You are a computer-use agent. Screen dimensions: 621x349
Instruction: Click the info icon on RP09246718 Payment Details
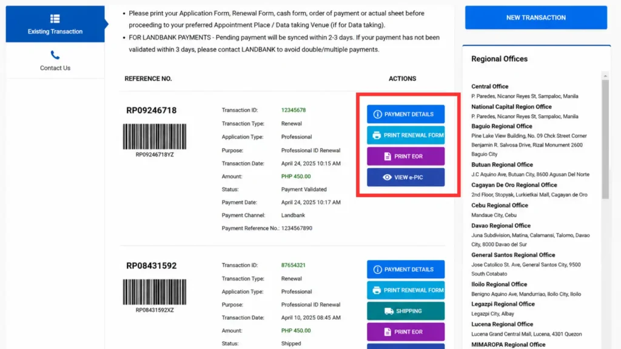(x=377, y=115)
